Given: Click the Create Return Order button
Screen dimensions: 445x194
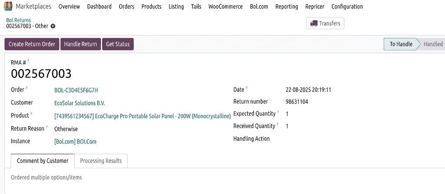Looking at the screenshot, I should pyautogui.click(x=32, y=44).
